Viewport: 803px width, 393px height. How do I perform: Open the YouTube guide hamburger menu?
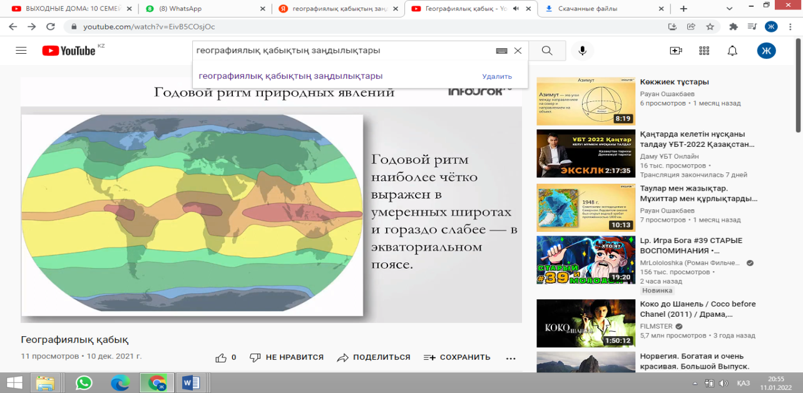21,51
